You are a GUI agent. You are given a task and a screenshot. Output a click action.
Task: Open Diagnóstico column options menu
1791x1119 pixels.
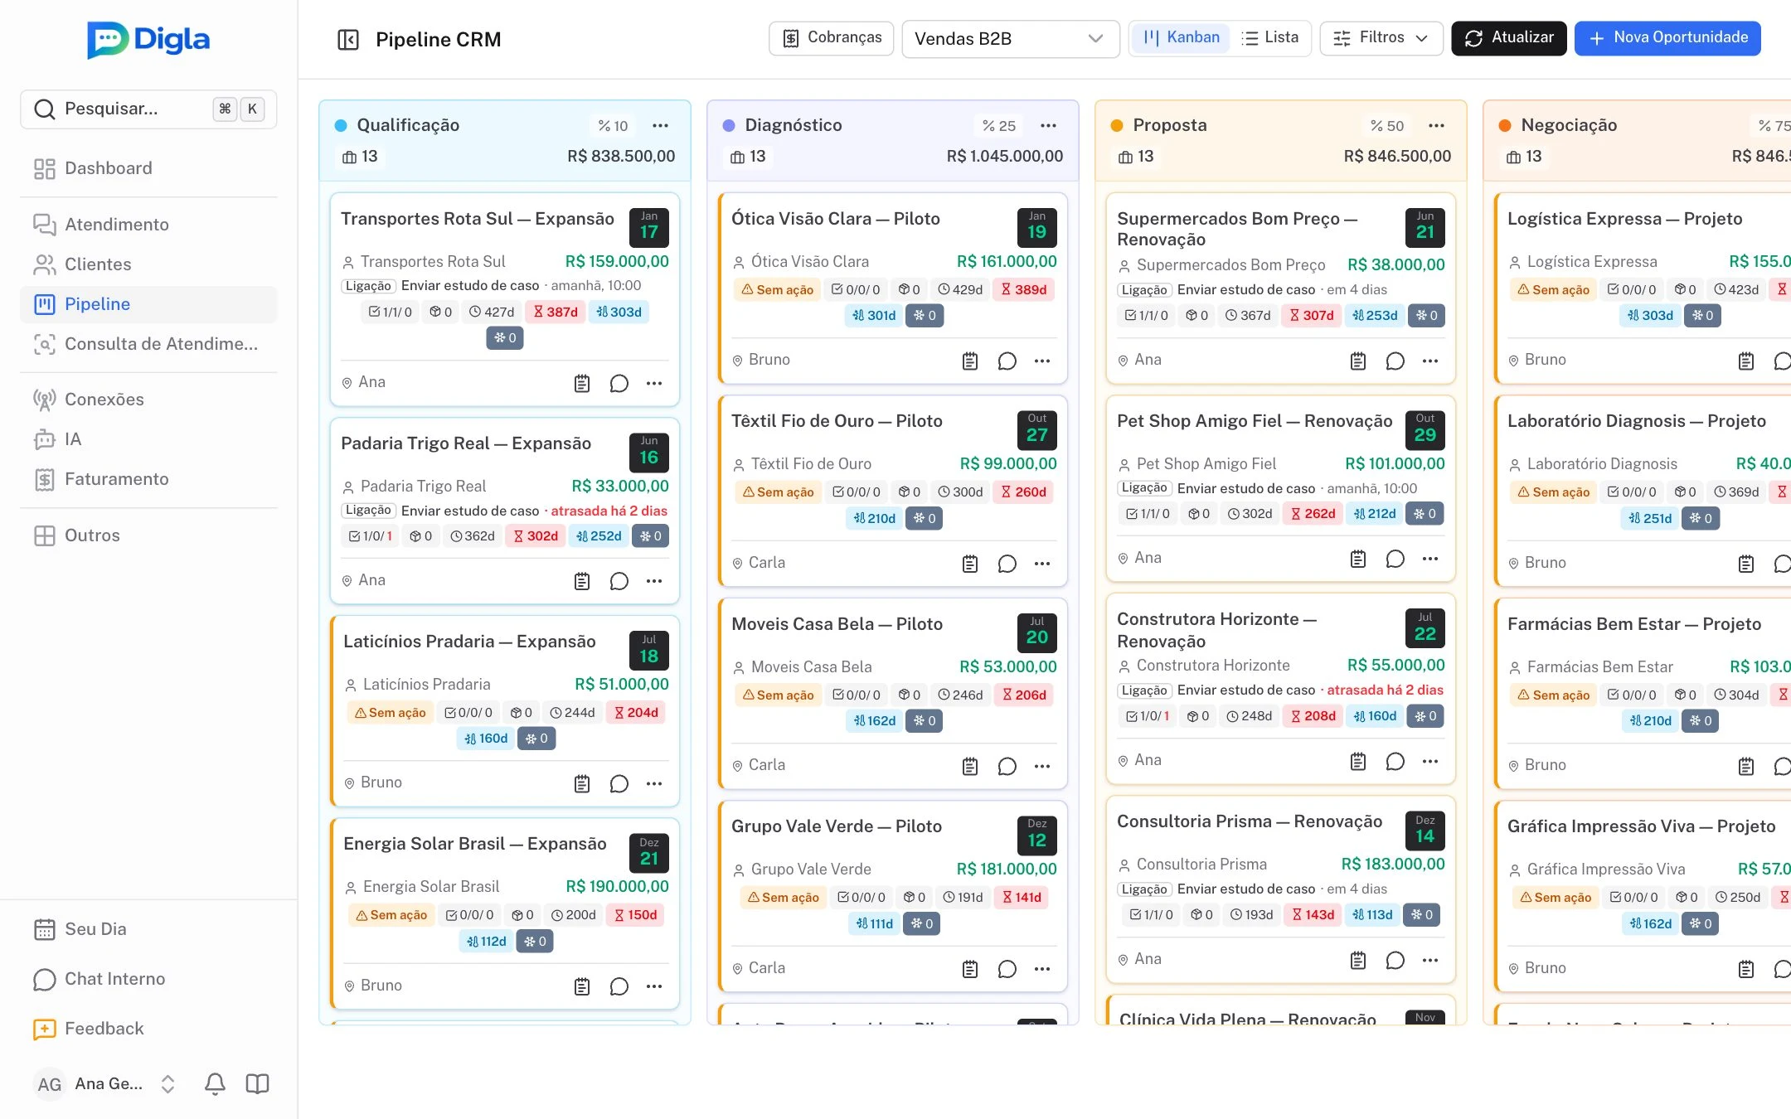[x=1048, y=125]
